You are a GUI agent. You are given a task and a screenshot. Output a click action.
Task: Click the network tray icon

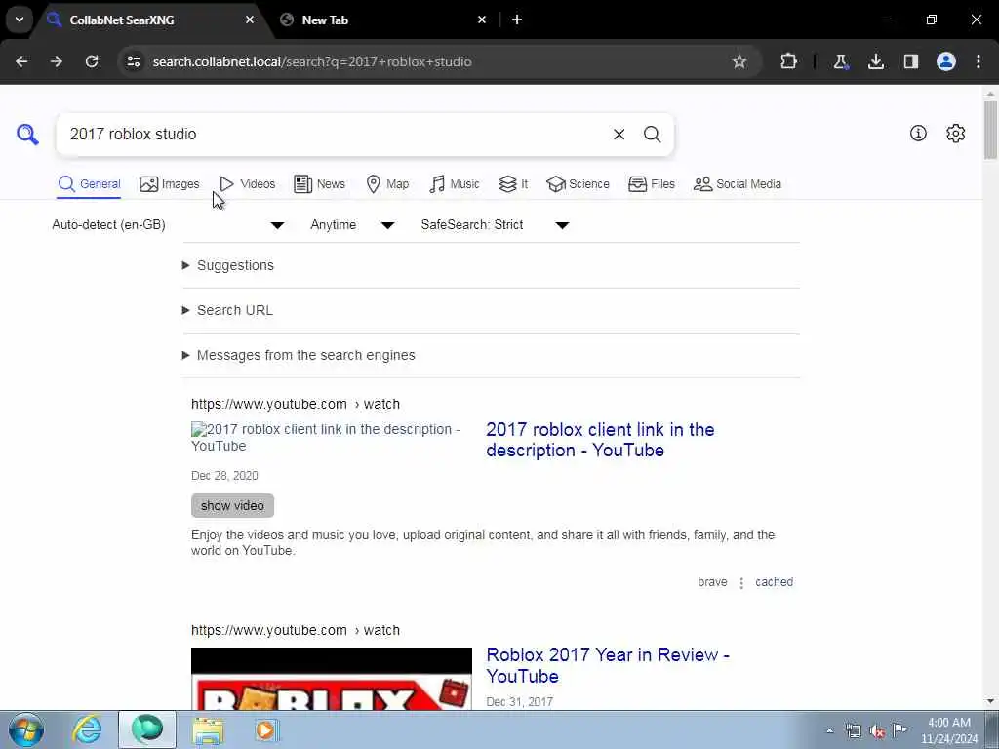(x=854, y=731)
